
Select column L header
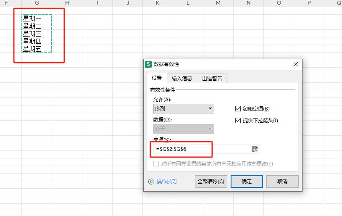(188, 3)
